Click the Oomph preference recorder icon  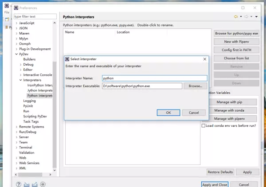(43, 184)
